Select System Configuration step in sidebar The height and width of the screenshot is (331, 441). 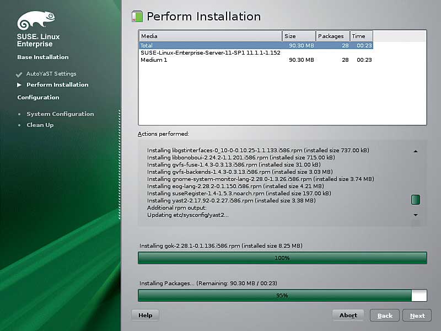(x=60, y=114)
